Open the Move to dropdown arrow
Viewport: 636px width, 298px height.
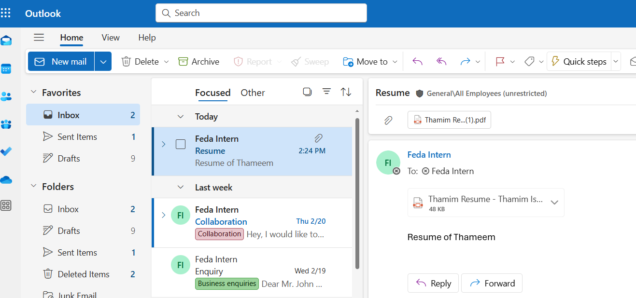(x=395, y=61)
